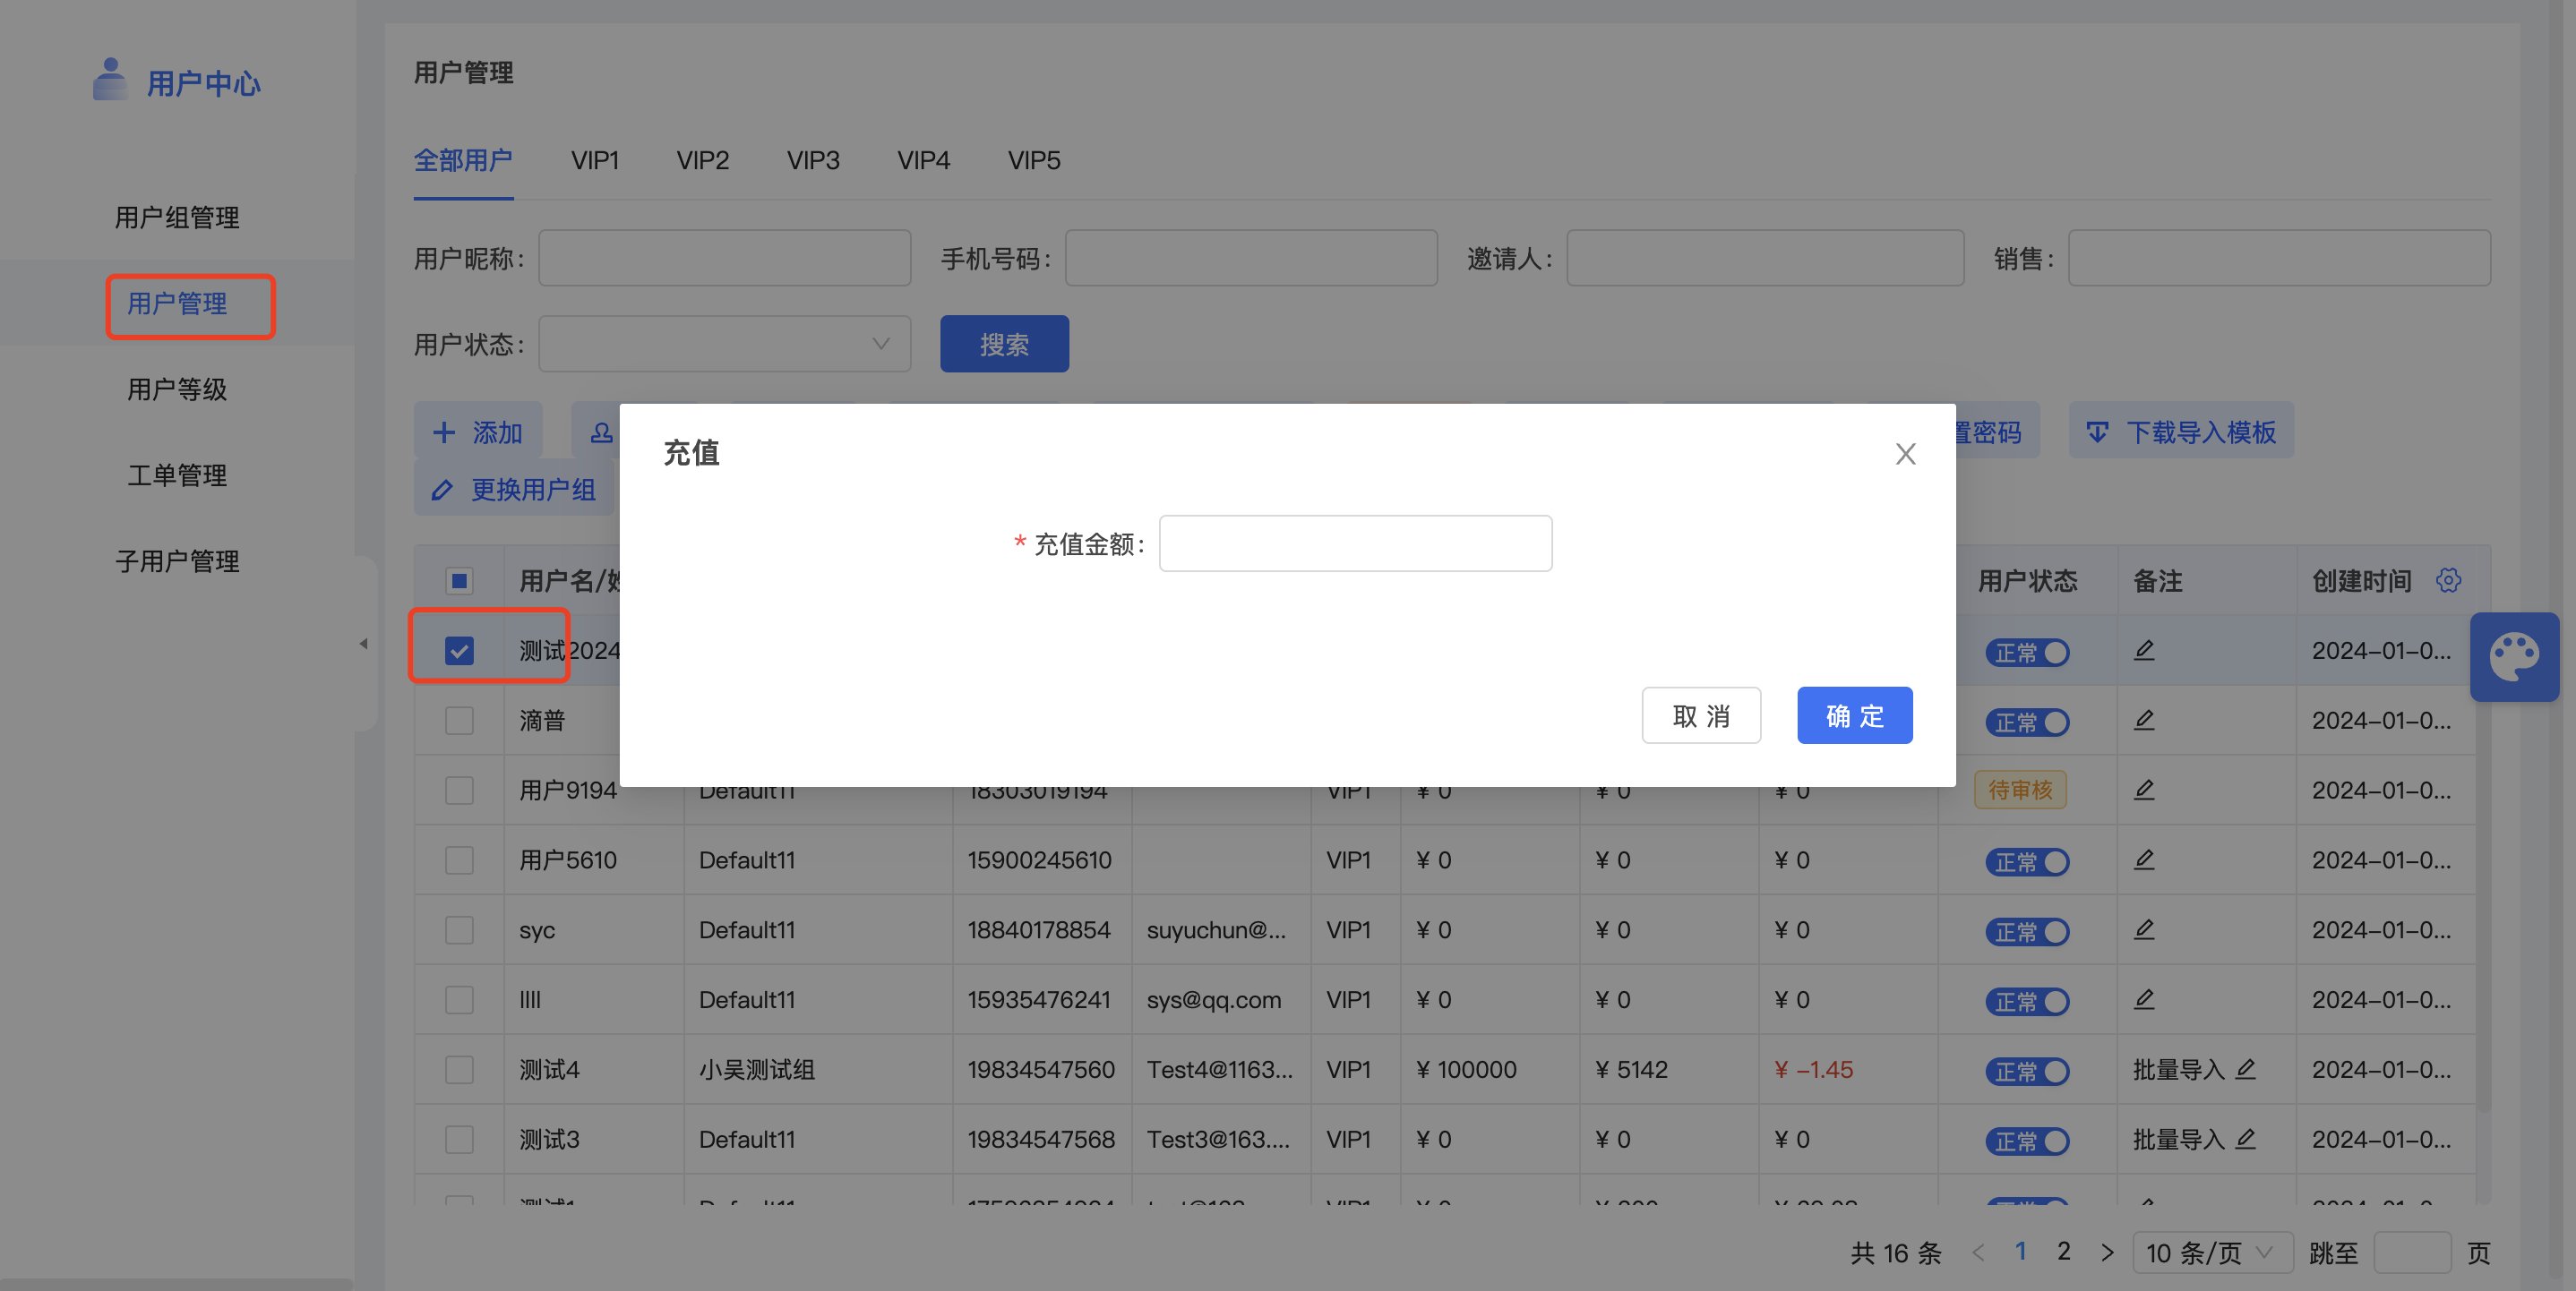Check the 测试3 row checkbox

click(459, 1140)
